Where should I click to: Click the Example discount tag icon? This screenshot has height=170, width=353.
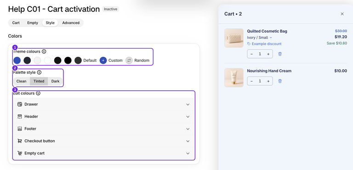[249, 44]
